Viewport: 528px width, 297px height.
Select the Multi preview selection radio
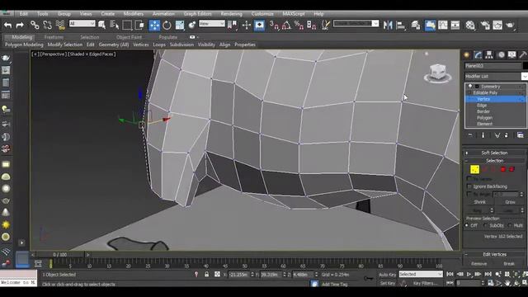click(x=510, y=225)
